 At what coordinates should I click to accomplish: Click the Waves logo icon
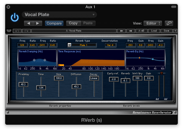point(9,31)
